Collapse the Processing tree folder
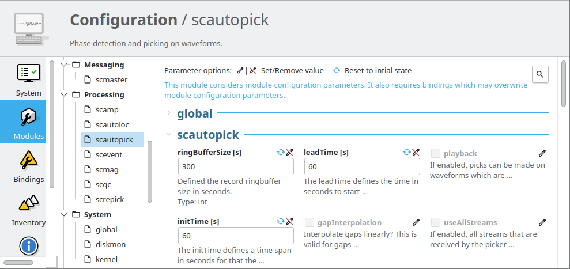The height and width of the screenshot is (269, 570). click(65, 94)
